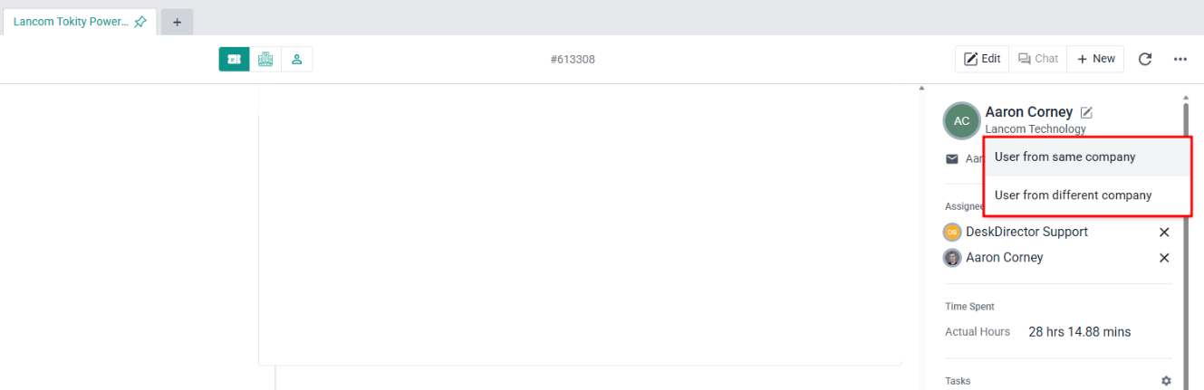This screenshot has height=390, width=1204.
Task: Open the Chat button
Action: pyautogui.click(x=1037, y=59)
